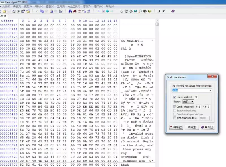Viewport: 226px width, 167px height.
Task: Click the magnifier icon in toolbar
Action: pyautogui.click(x=140, y=11)
